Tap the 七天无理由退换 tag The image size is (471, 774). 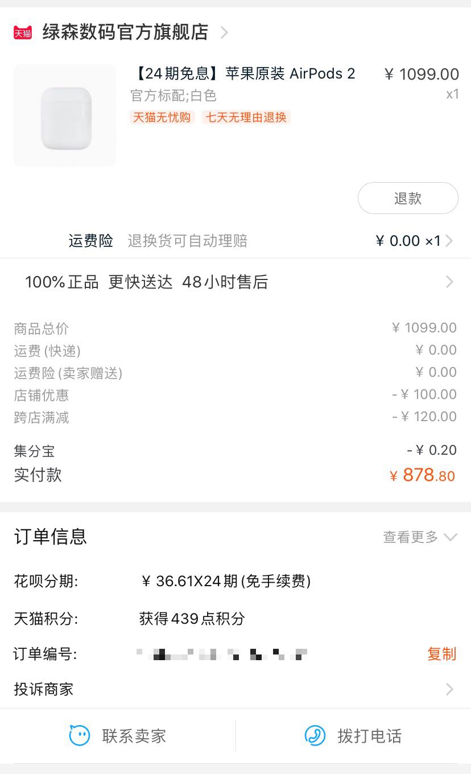246,118
